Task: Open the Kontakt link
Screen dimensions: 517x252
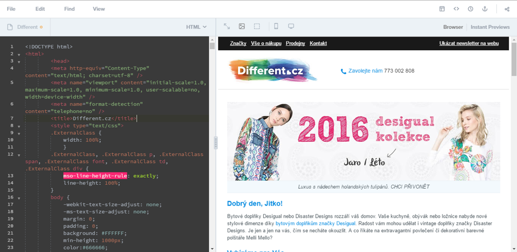Action: (318, 44)
